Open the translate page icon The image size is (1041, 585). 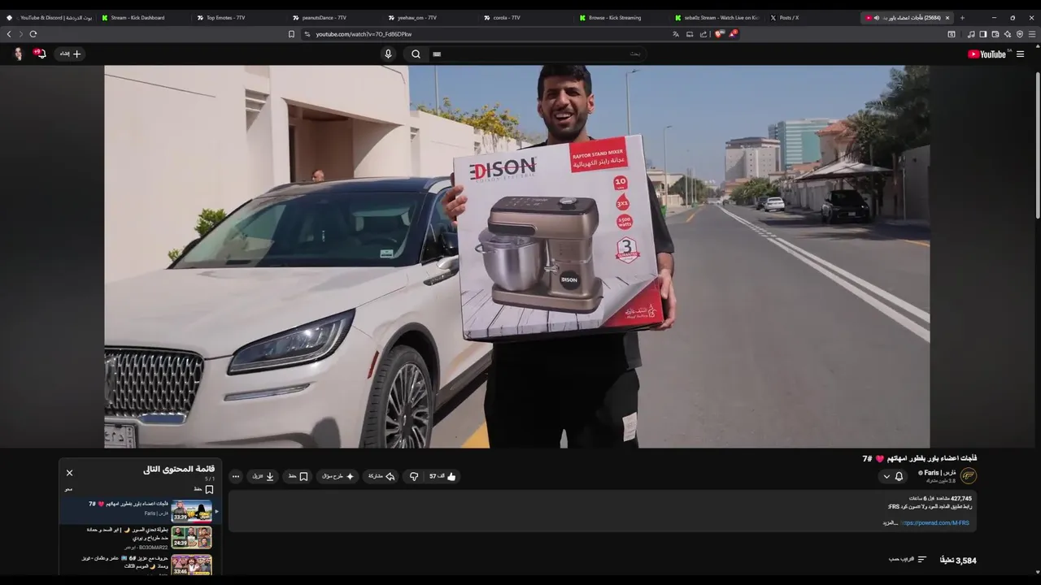click(675, 34)
